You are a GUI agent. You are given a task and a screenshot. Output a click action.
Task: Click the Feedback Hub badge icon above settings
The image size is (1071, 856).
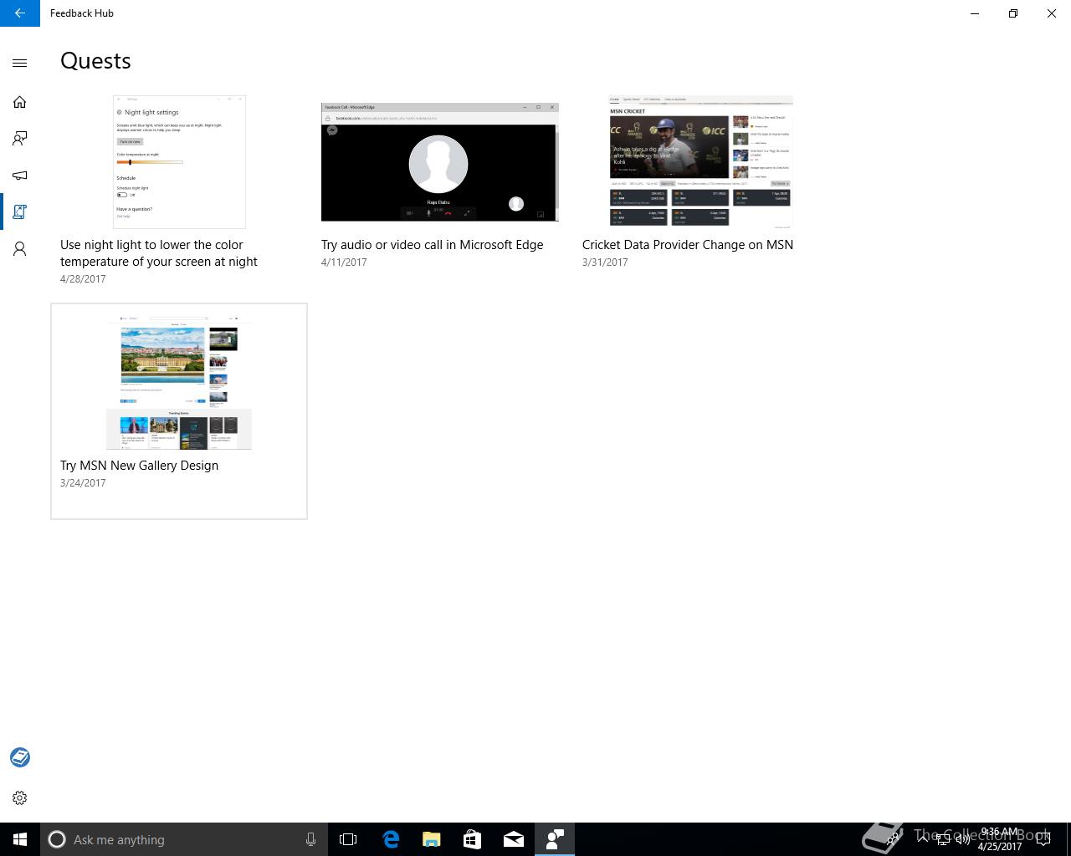coord(20,757)
